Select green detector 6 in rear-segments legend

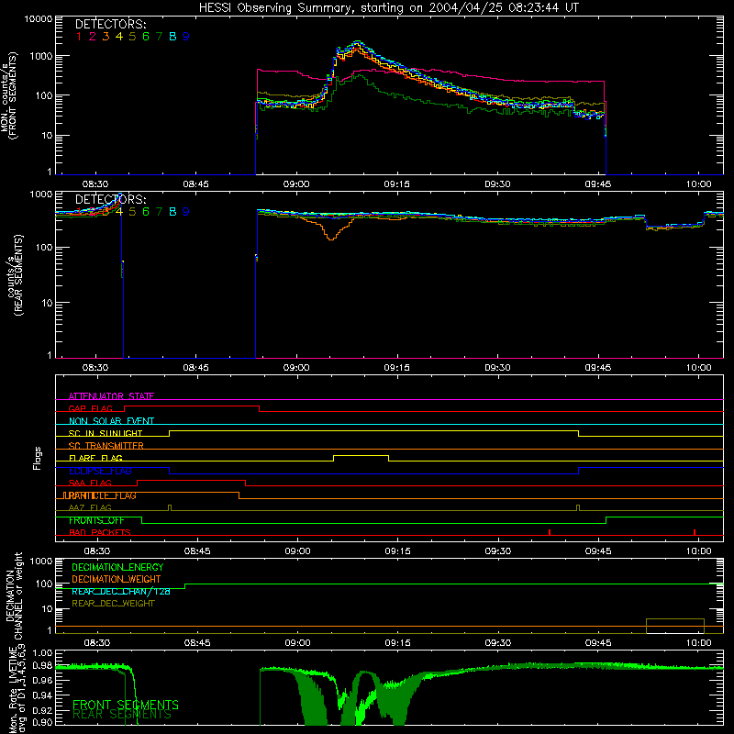click(146, 212)
